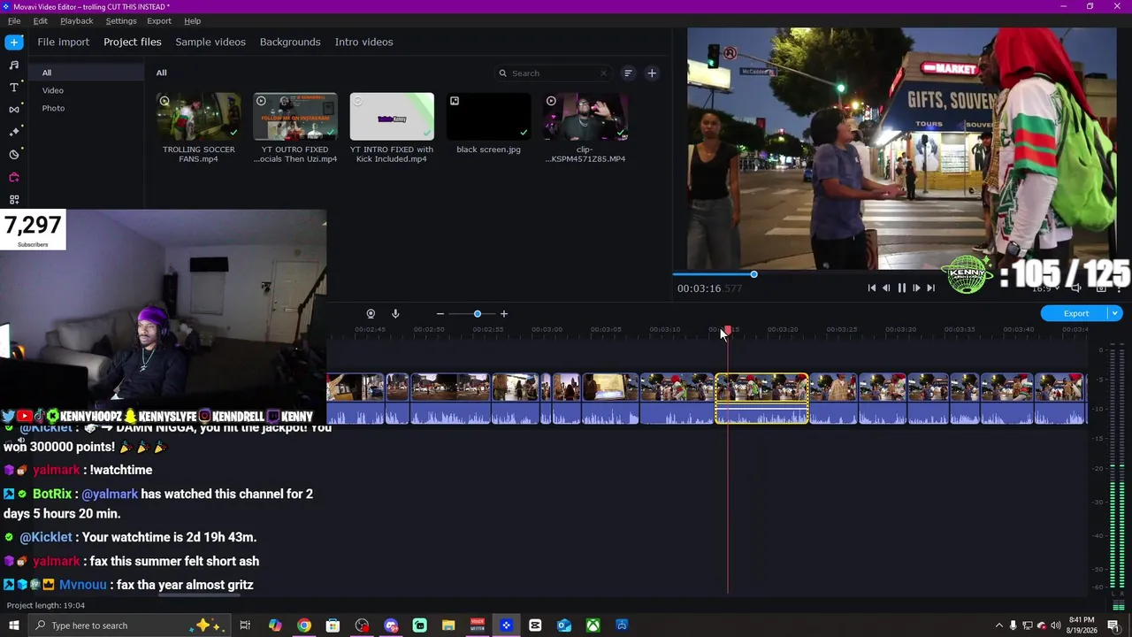The image size is (1132, 637).
Task: Skip to previous clip in player
Action: pos(872,288)
